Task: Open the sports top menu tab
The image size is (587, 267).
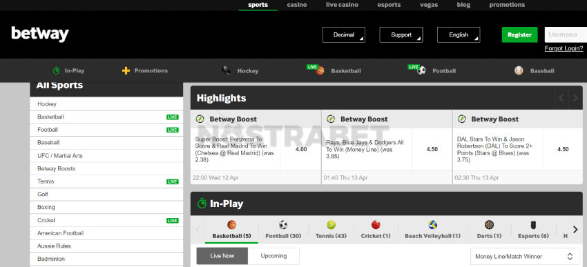Action: pyautogui.click(x=258, y=5)
